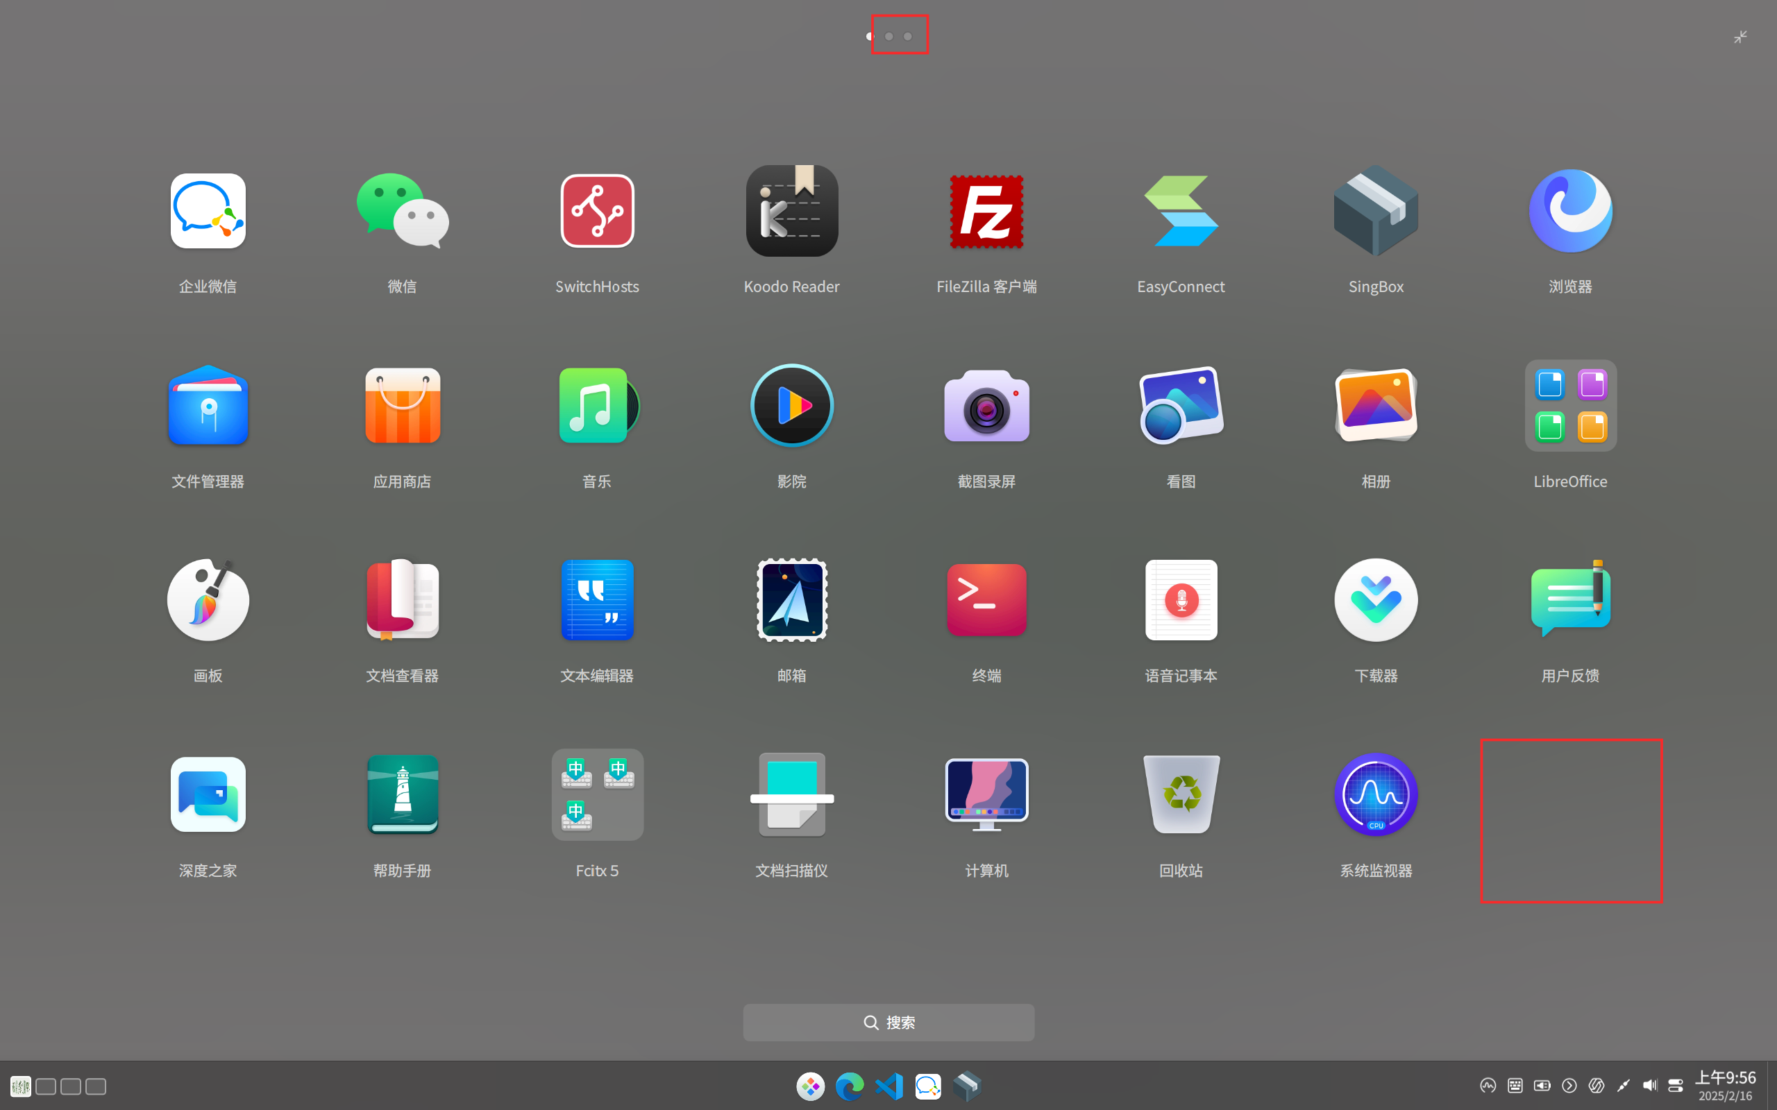This screenshot has width=1777, height=1110.
Task: Launch 文档查看器 document viewer
Action: tap(403, 600)
